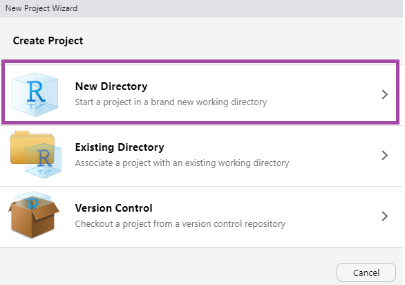This screenshot has height=285, width=405.
Task: Click "Start a project in a brand new working directory"
Action: [171, 102]
